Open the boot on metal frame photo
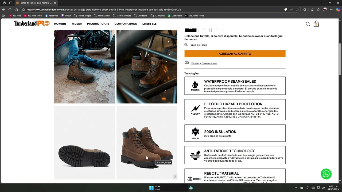The image size is (342, 192). pyautogui.click(x=147, y=67)
